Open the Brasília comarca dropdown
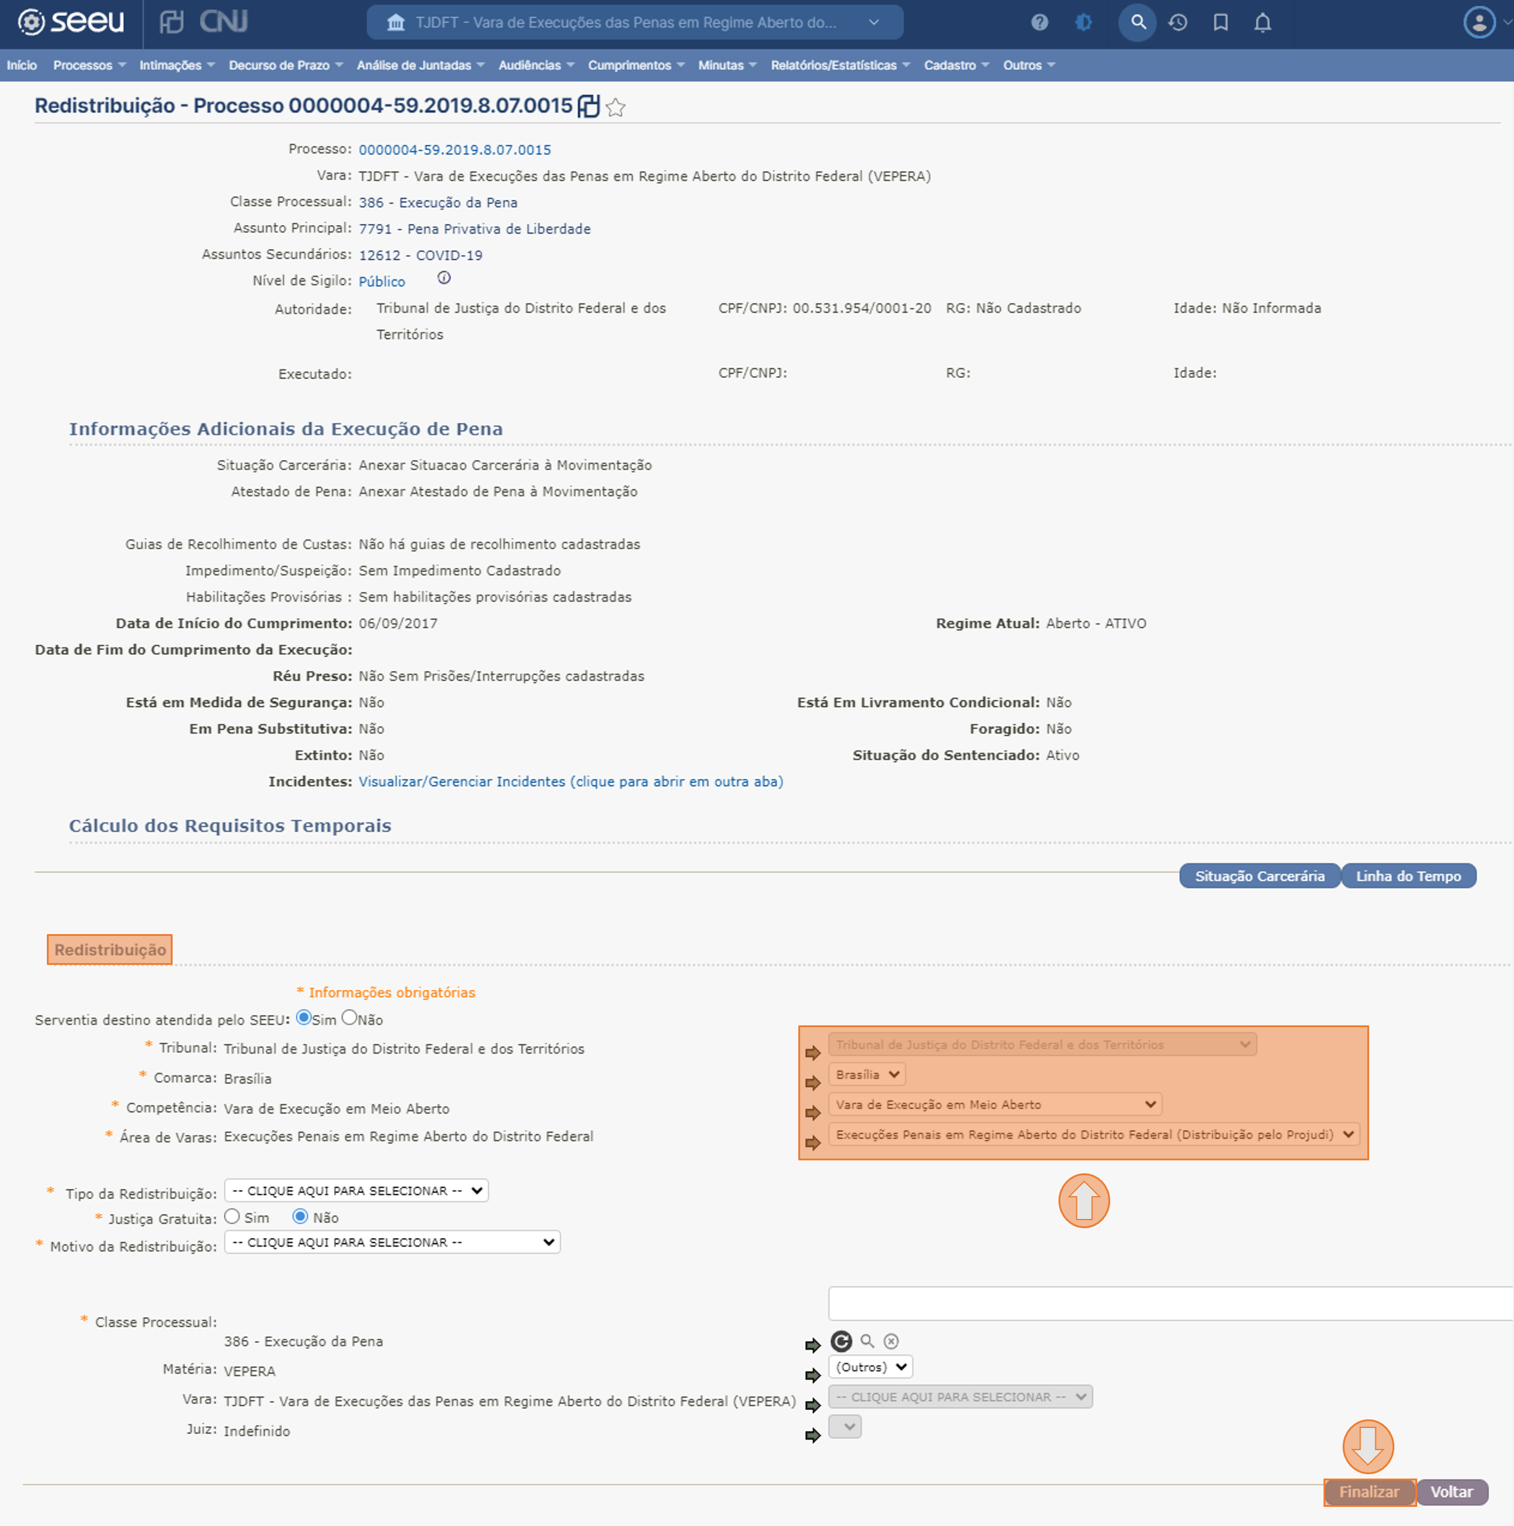This screenshot has width=1514, height=1526. click(x=867, y=1074)
